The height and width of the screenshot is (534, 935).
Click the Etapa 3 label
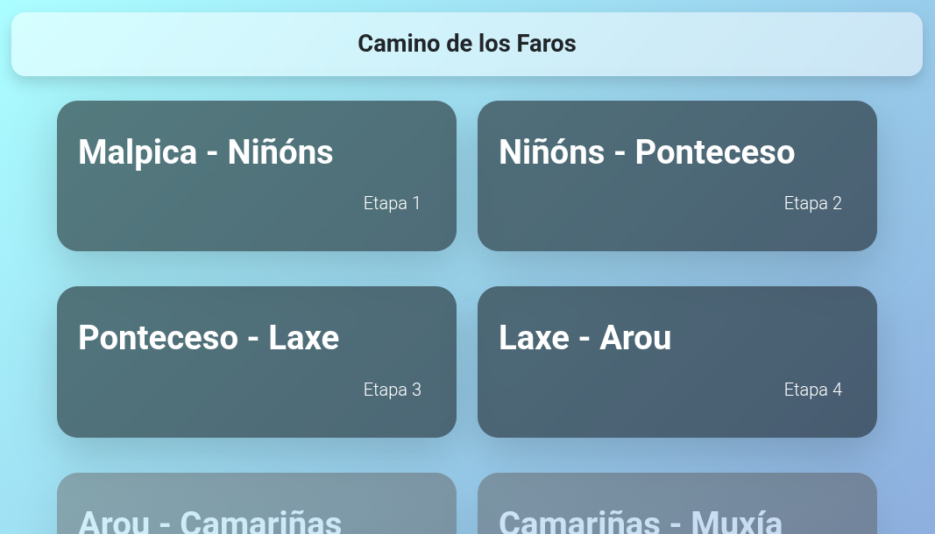pos(393,390)
